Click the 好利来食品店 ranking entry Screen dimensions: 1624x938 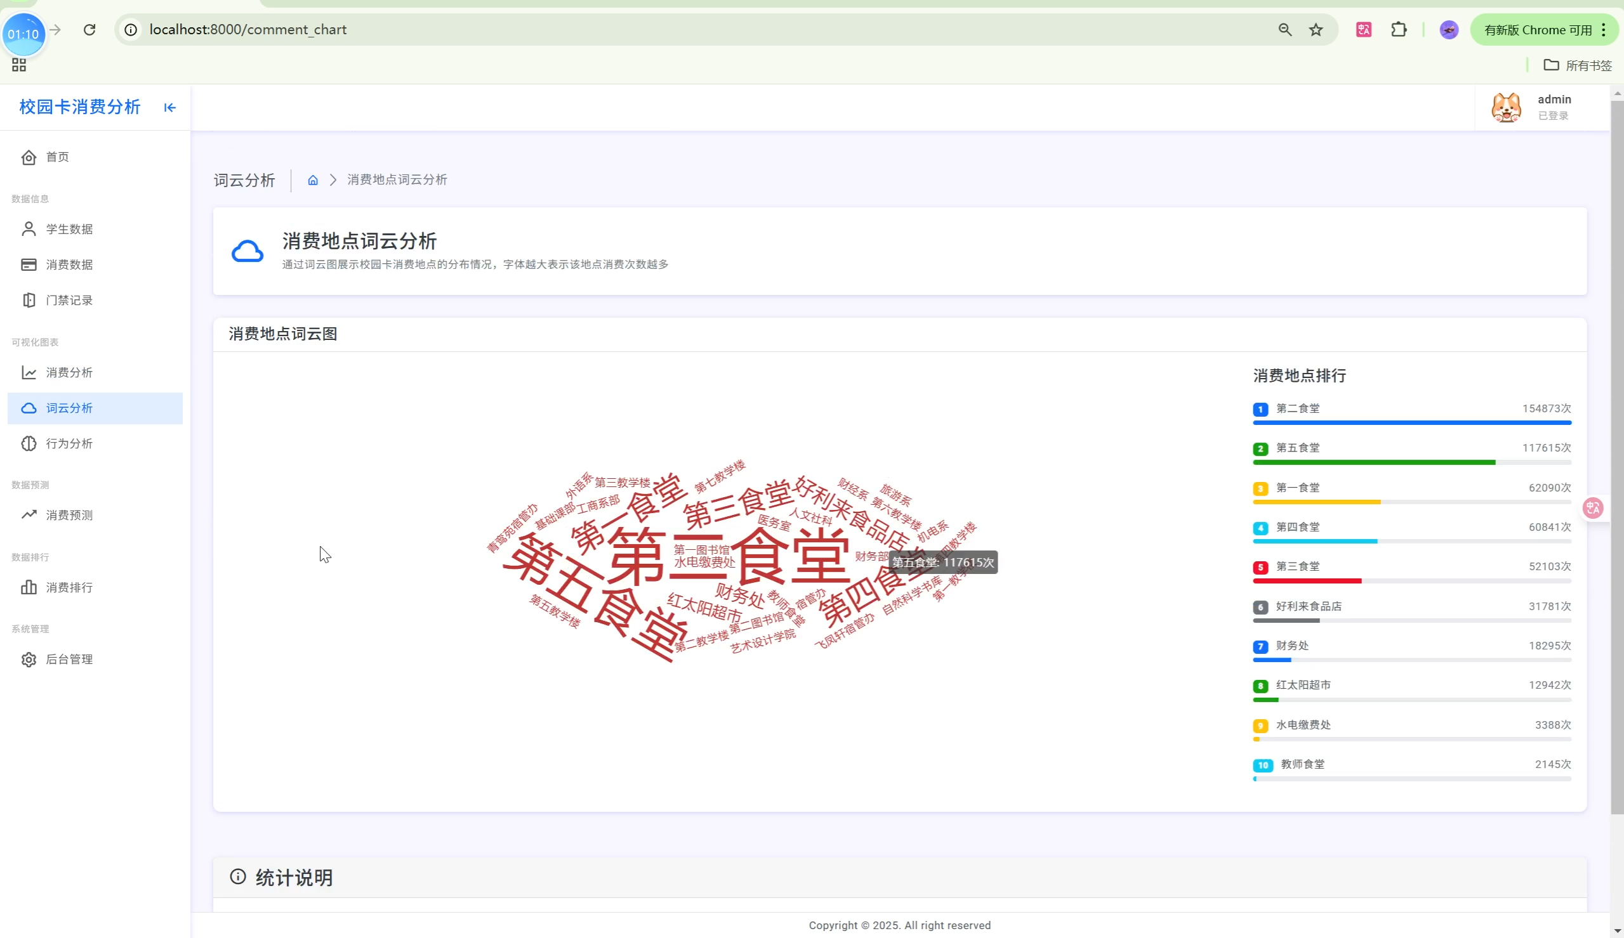pos(1308,606)
